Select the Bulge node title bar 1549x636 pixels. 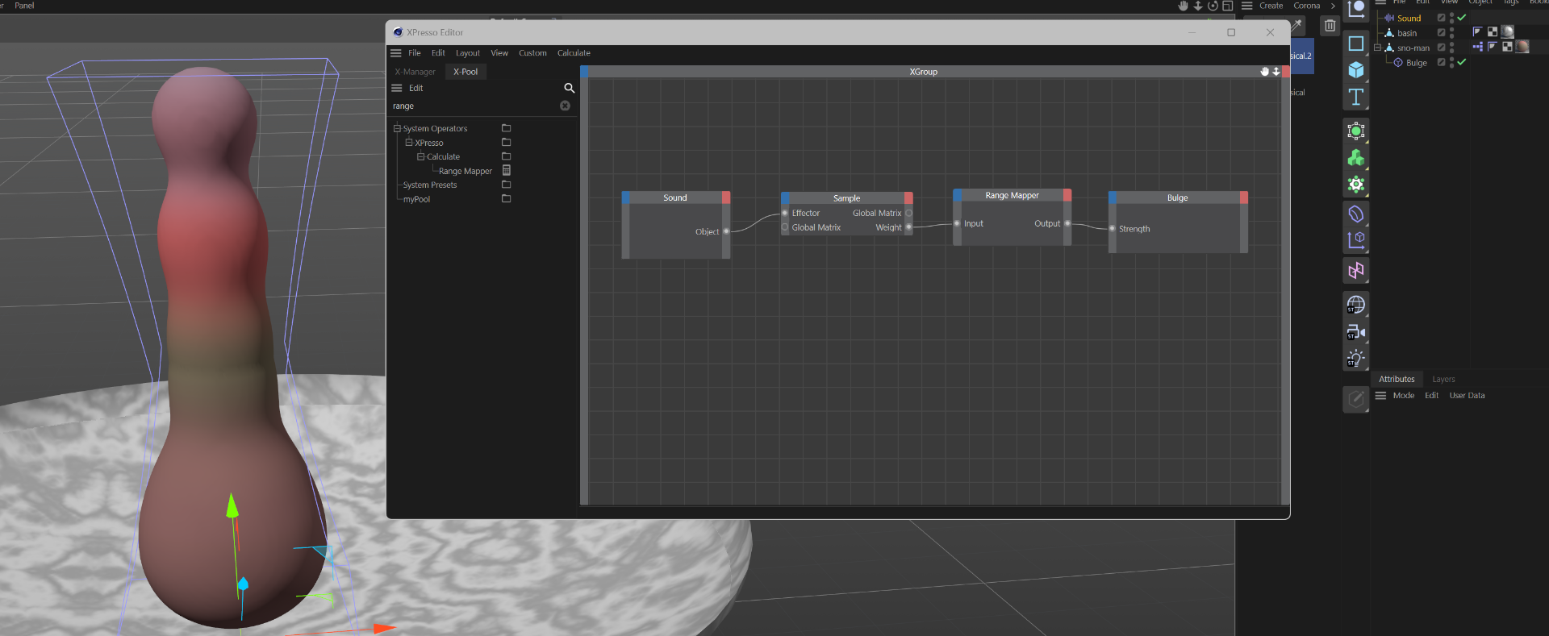[x=1177, y=197]
